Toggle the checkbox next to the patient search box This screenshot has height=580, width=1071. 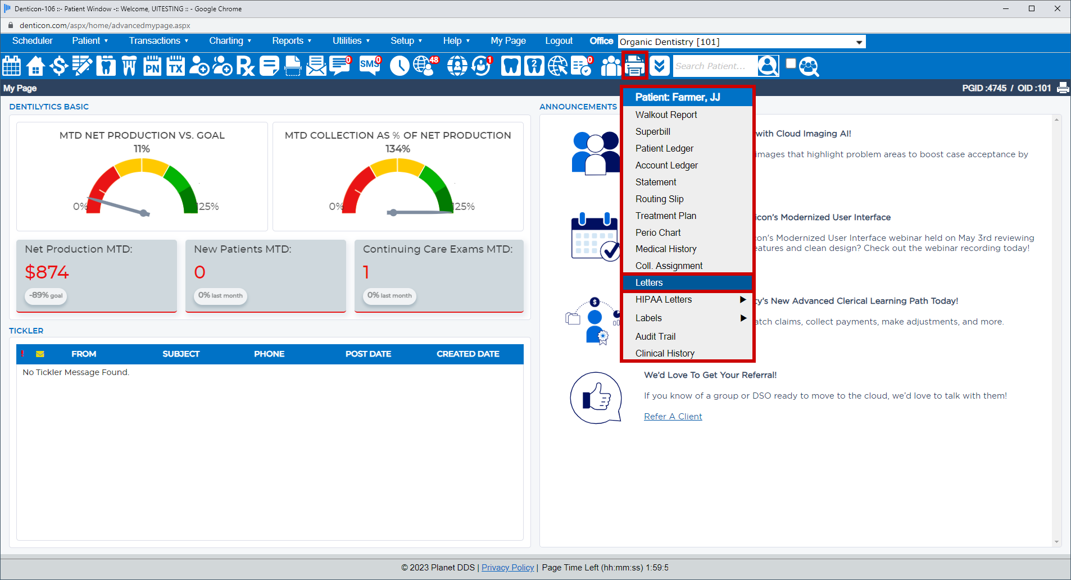click(x=791, y=63)
